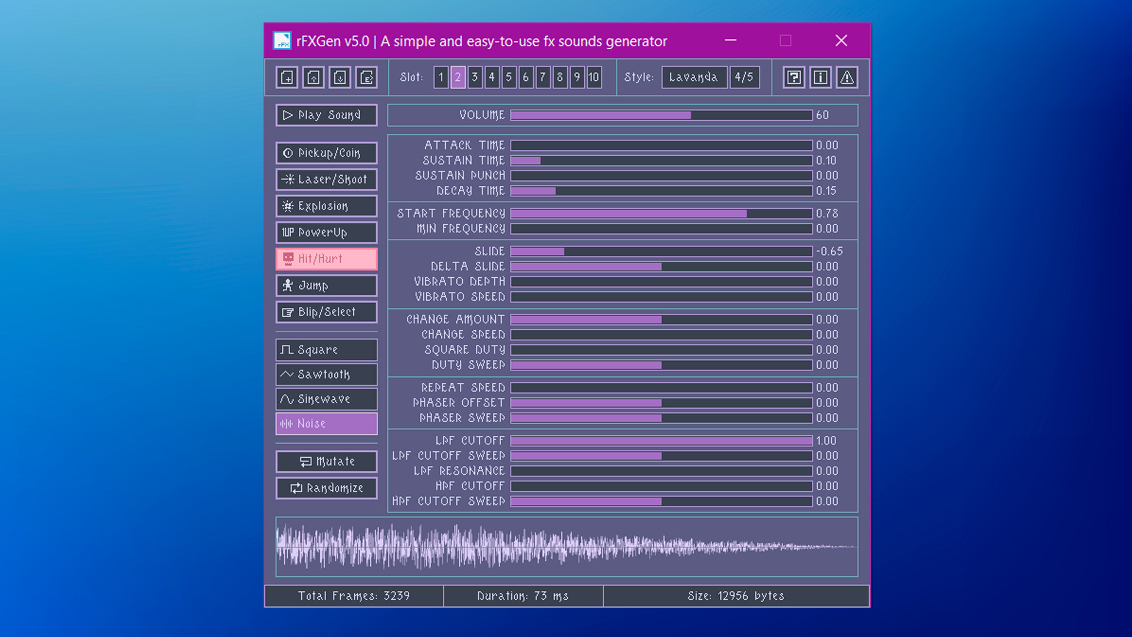1132x637 pixels.
Task: Create a new sound file
Action: (x=286, y=77)
